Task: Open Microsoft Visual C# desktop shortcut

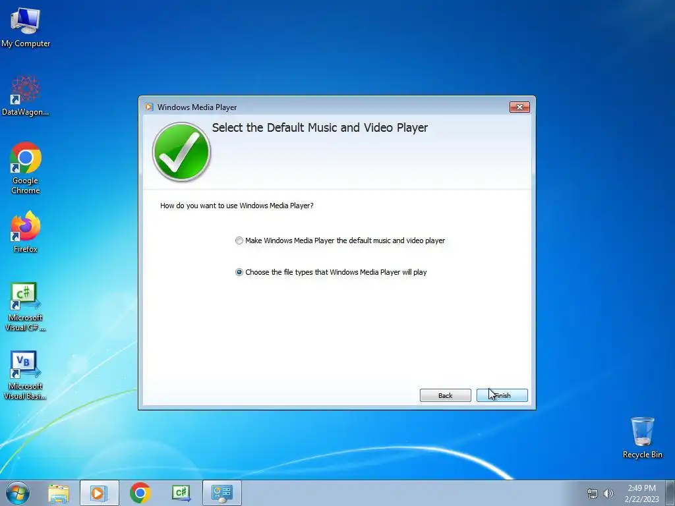Action: click(26, 307)
